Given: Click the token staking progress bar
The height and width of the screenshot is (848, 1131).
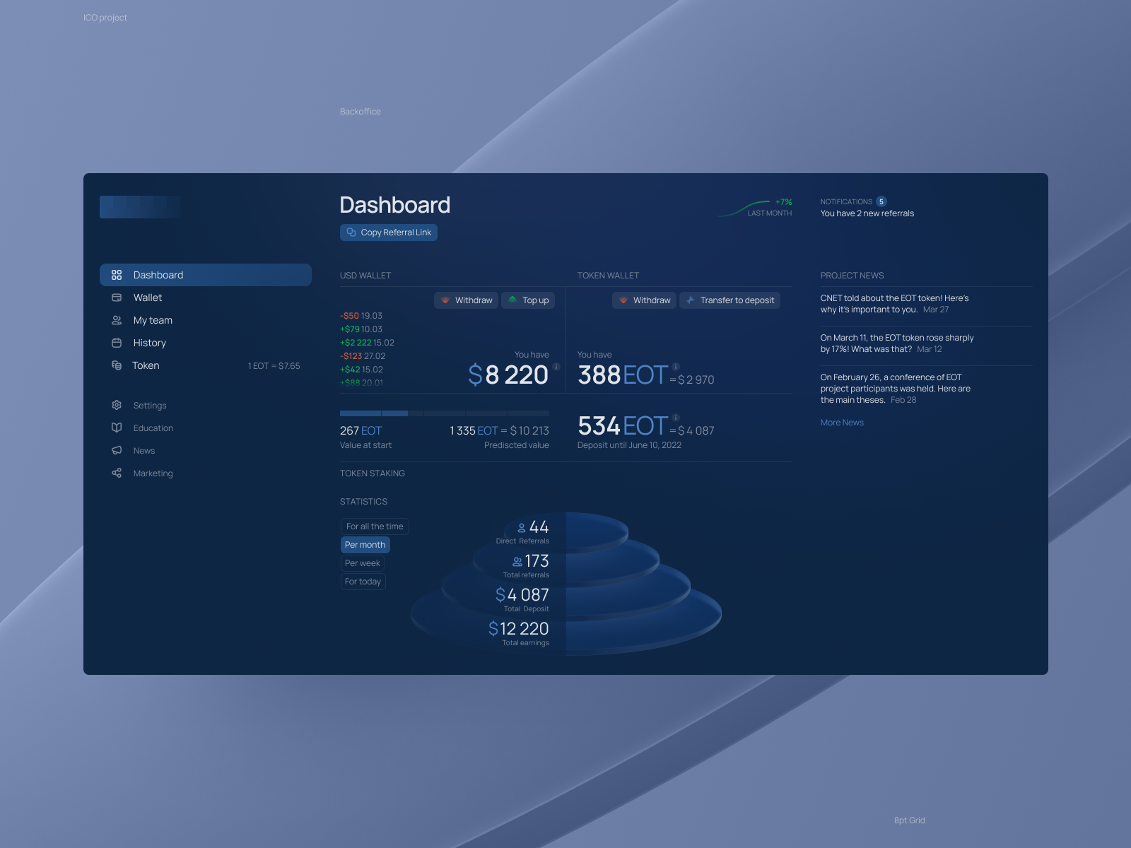Looking at the screenshot, I should (445, 413).
